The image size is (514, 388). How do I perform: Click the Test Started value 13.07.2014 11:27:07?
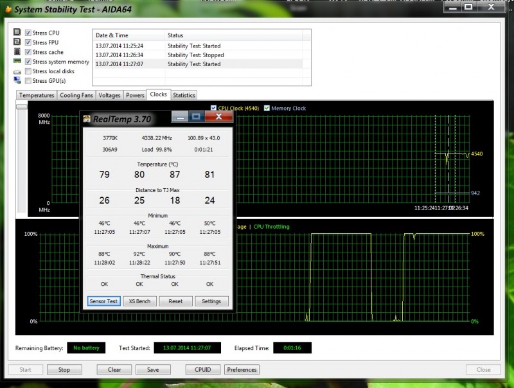tap(187, 348)
